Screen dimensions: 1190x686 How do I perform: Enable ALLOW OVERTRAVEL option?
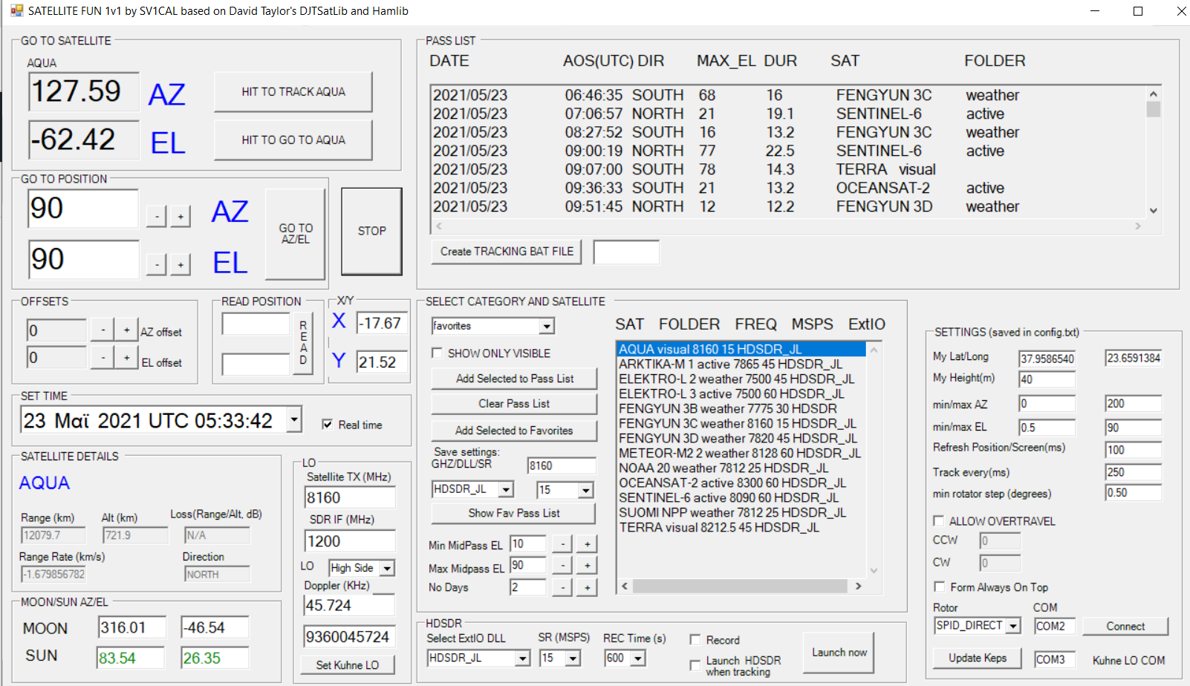pos(939,521)
